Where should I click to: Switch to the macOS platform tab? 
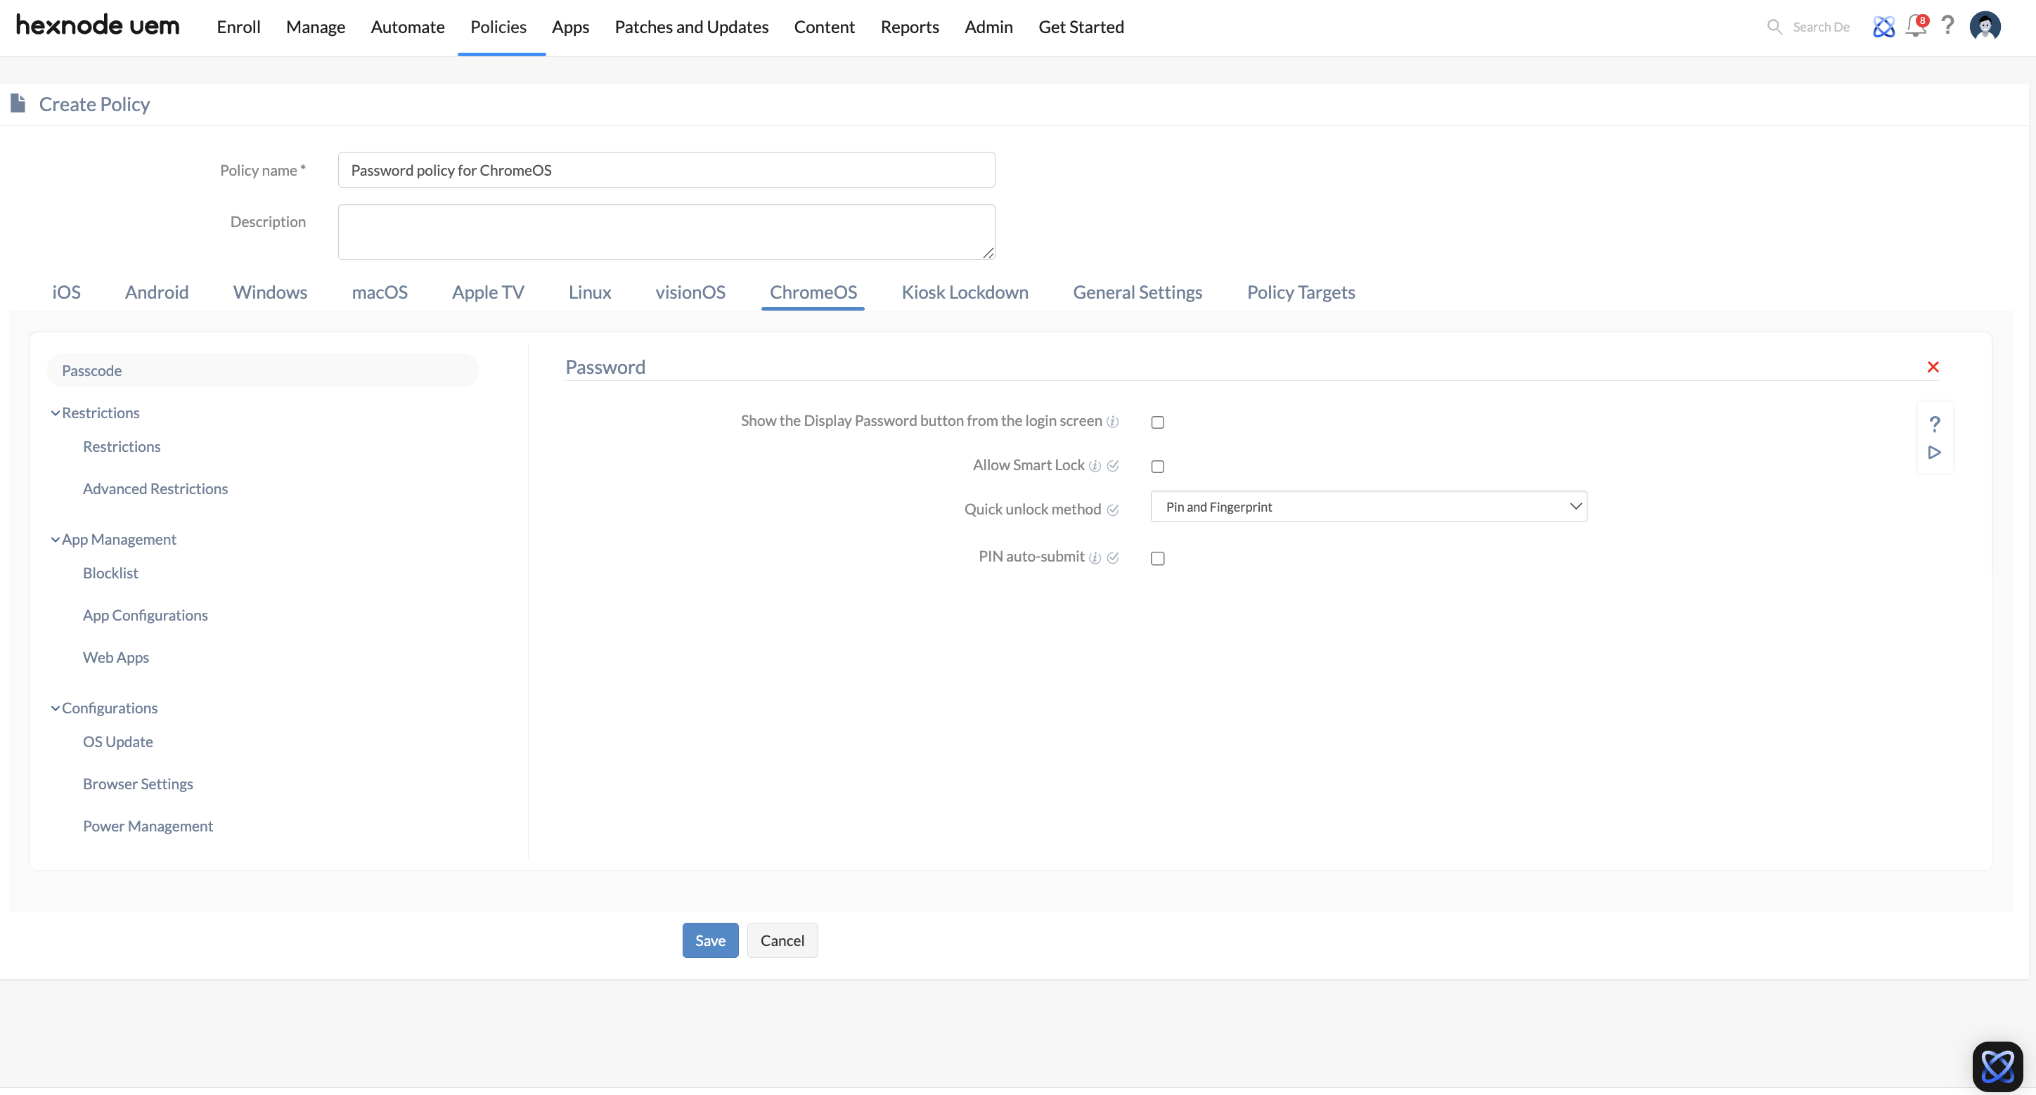click(x=380, y=292)
